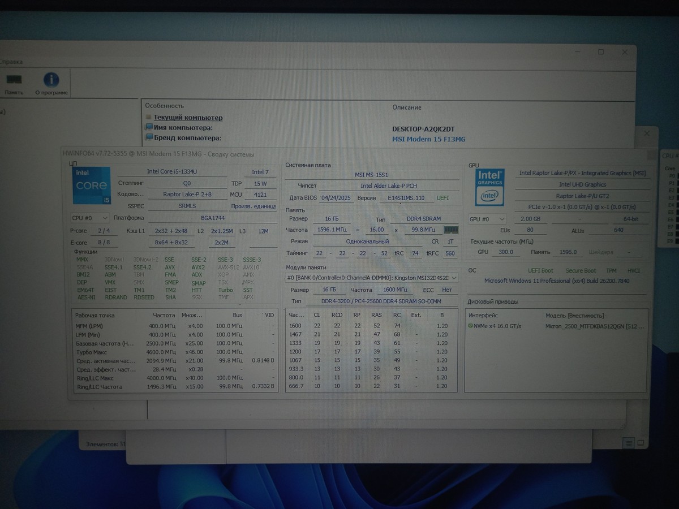Click the small memory module icon beside 99.8 МГц
Screen dimensions: 679x509
451,230
